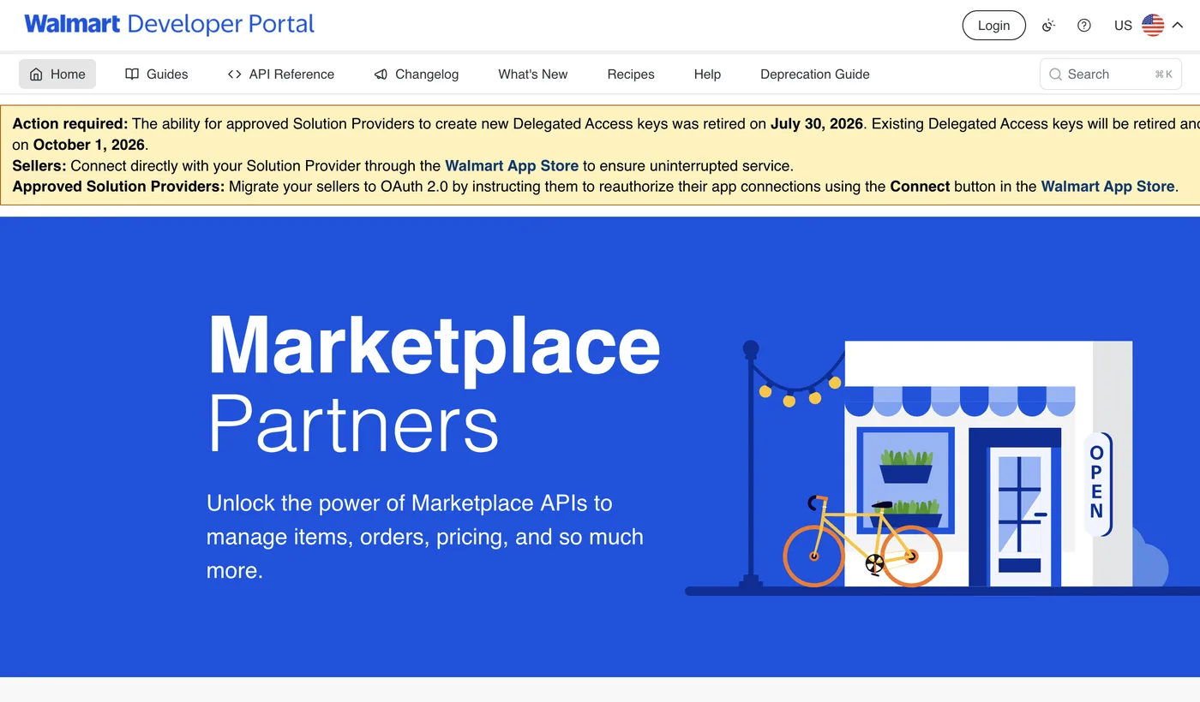Click the "July 30, 2026" date text

coord(816,124)
